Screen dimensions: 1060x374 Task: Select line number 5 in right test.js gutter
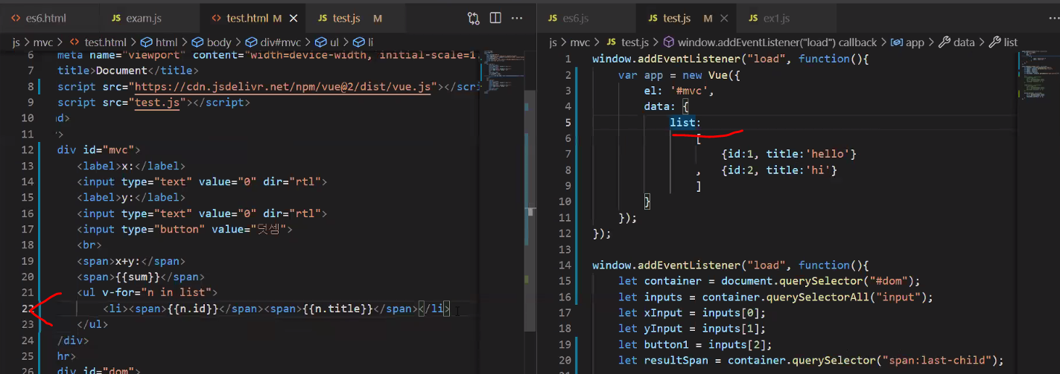568,123
